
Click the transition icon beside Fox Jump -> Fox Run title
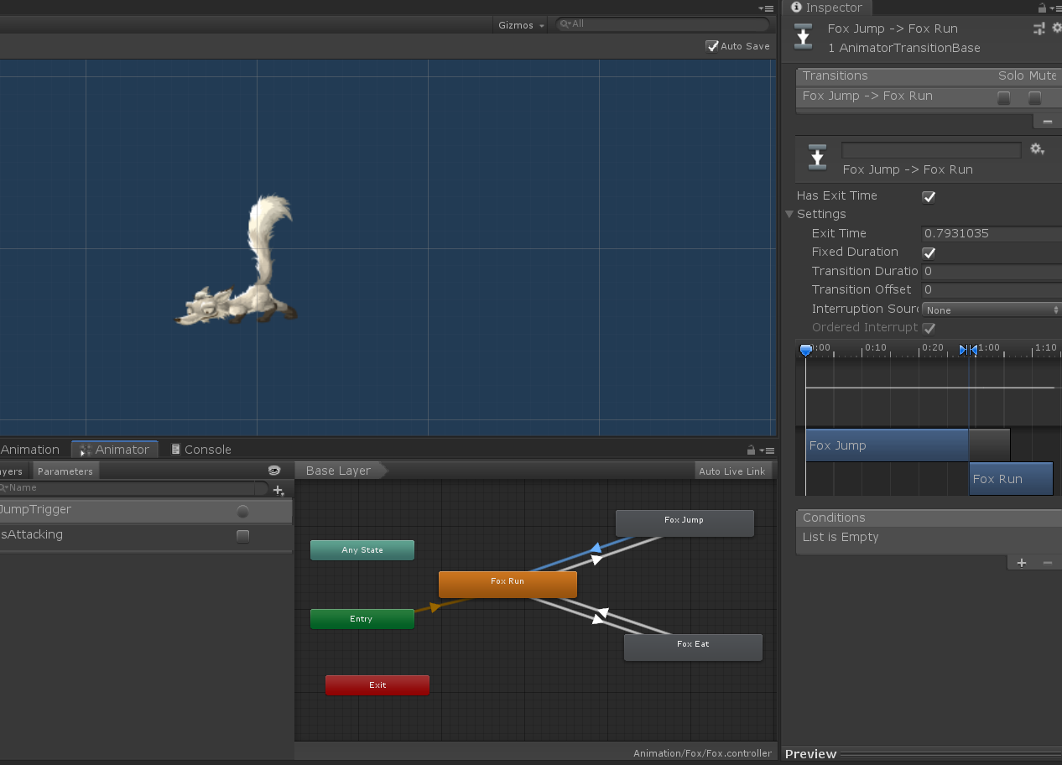(x=804, y=37)
